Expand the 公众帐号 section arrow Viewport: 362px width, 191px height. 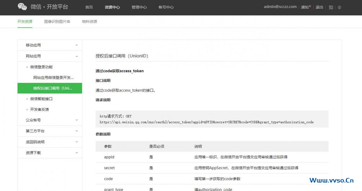[77, 120]
